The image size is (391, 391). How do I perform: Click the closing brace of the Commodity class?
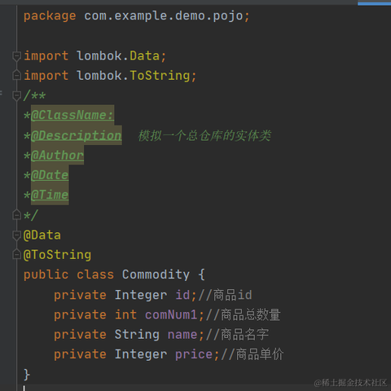pyautogui.click(x=27, y=375)
